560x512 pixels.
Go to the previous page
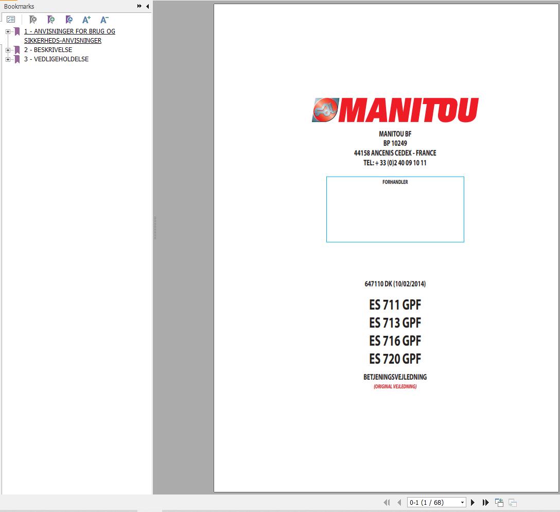pyautogui.click(x=399, y=502)
